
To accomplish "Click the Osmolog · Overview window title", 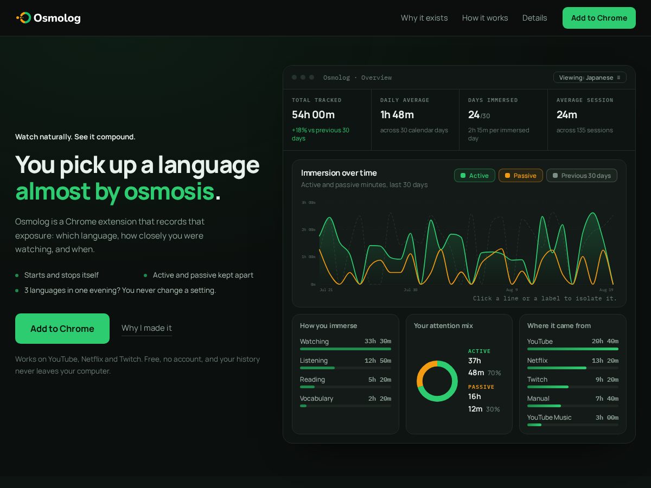I will 358,78.
